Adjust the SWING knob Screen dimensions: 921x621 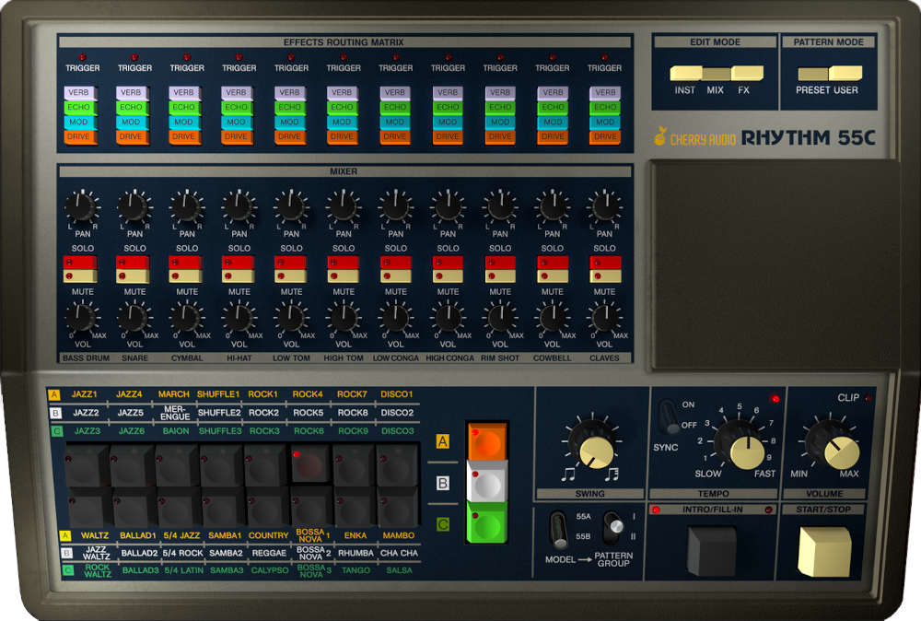tap(594, 449)
